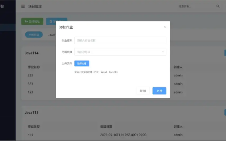Click the Java114 class heading
226x141 pixels.
pos(32,53)
